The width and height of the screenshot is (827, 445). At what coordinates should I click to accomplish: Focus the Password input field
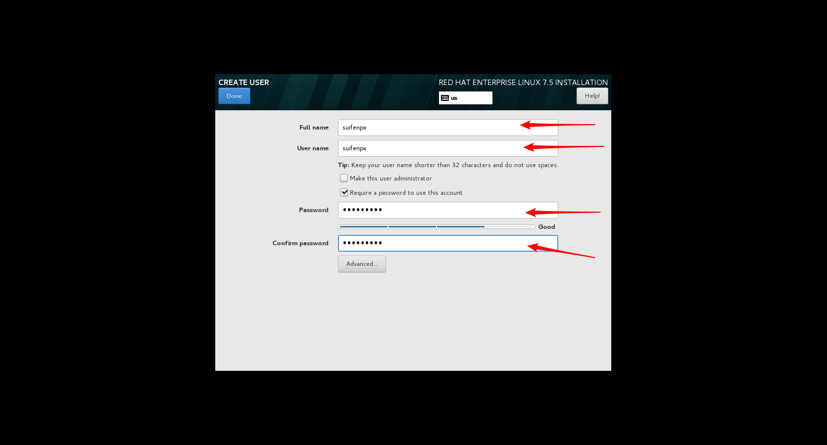tap(448, 210)
